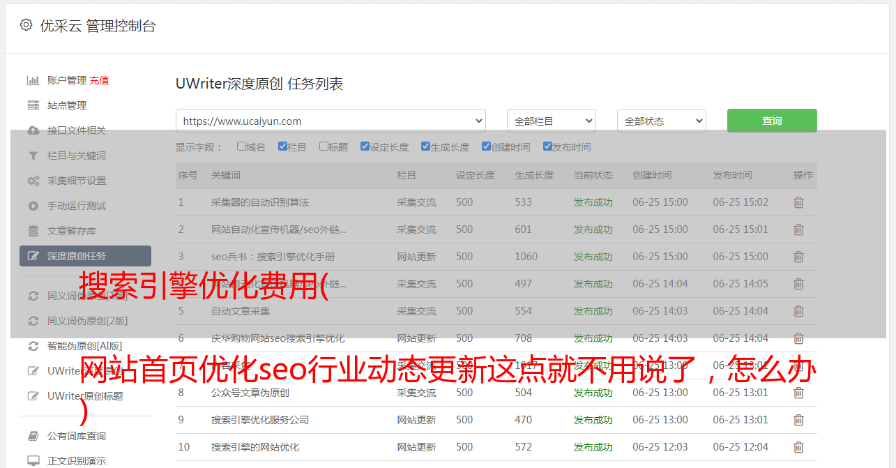Click keyword 公众号文章伪原创
896x468 pixels.
pos(250,393)
